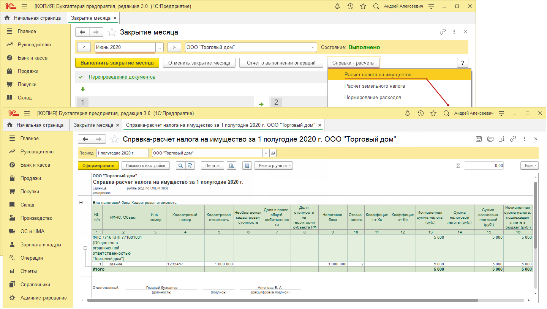This screenshot has height=309, width=547.
Task: Add Справка-расчет report to favorites with the star
Action: 114,139
